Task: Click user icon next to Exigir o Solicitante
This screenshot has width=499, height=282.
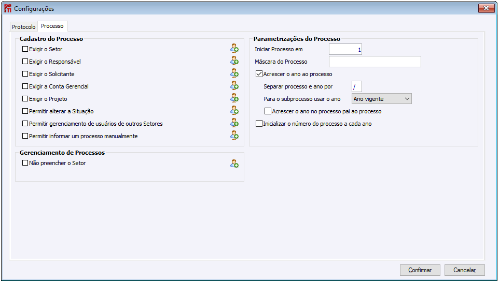Action: (x=234, y=73)
